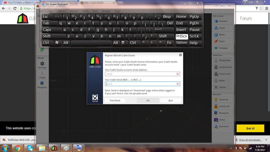The width and height of the screenshot is (270, 152).
Task: Bookmark page with star icon
Action: [x=261, y=8]
